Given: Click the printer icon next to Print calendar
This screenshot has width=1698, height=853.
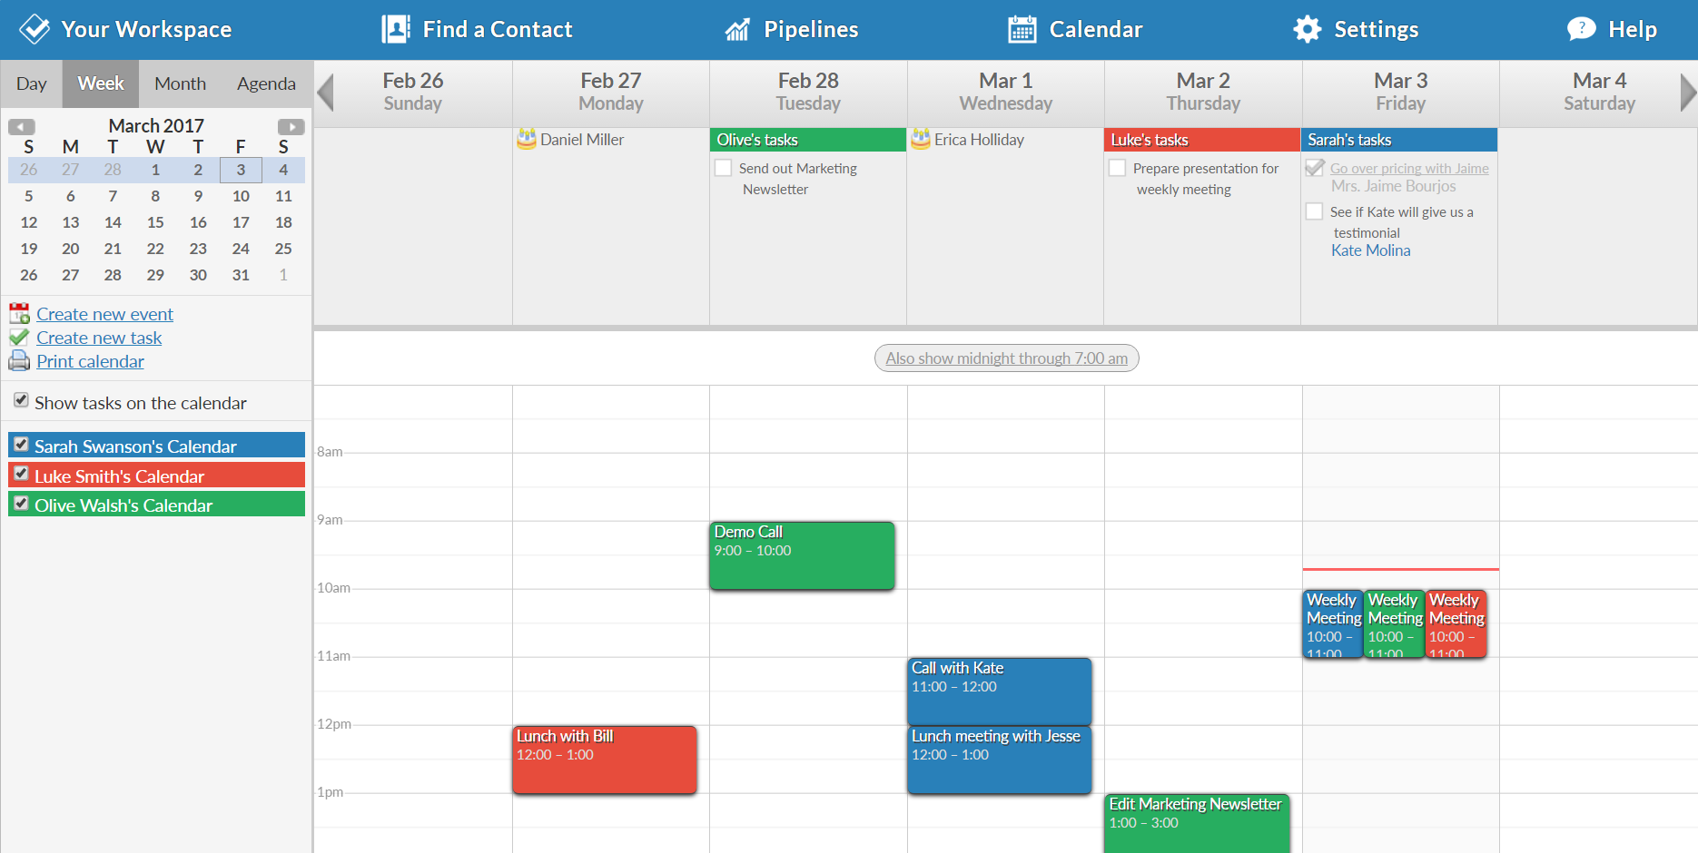Looking at the screenshot, I should (x=19, y=361).
